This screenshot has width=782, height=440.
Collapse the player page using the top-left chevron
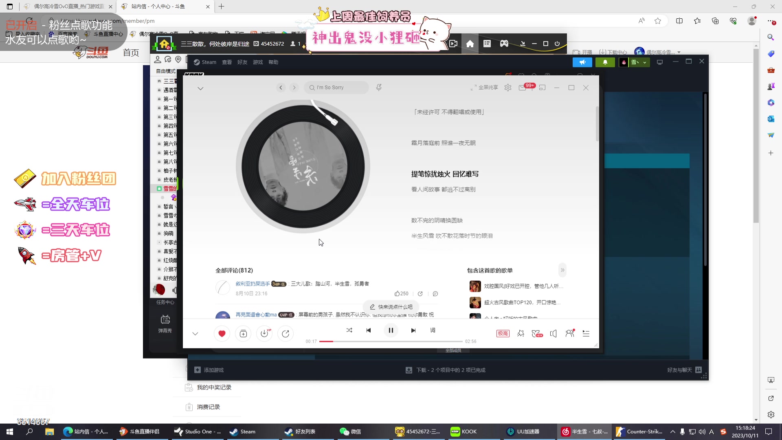coord(200,88)
